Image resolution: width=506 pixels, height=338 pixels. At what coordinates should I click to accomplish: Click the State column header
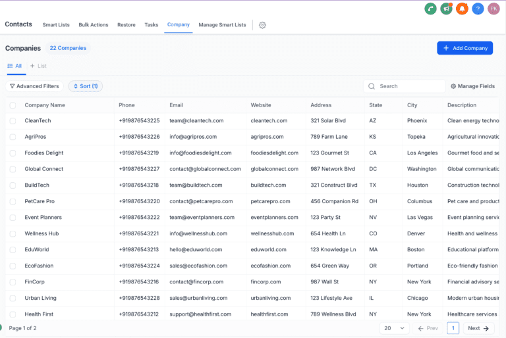(376, 105)
